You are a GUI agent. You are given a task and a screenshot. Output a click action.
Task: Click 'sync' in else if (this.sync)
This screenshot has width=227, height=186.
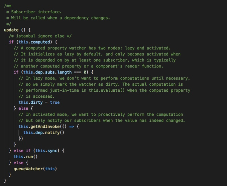click(x=52, y=151)
